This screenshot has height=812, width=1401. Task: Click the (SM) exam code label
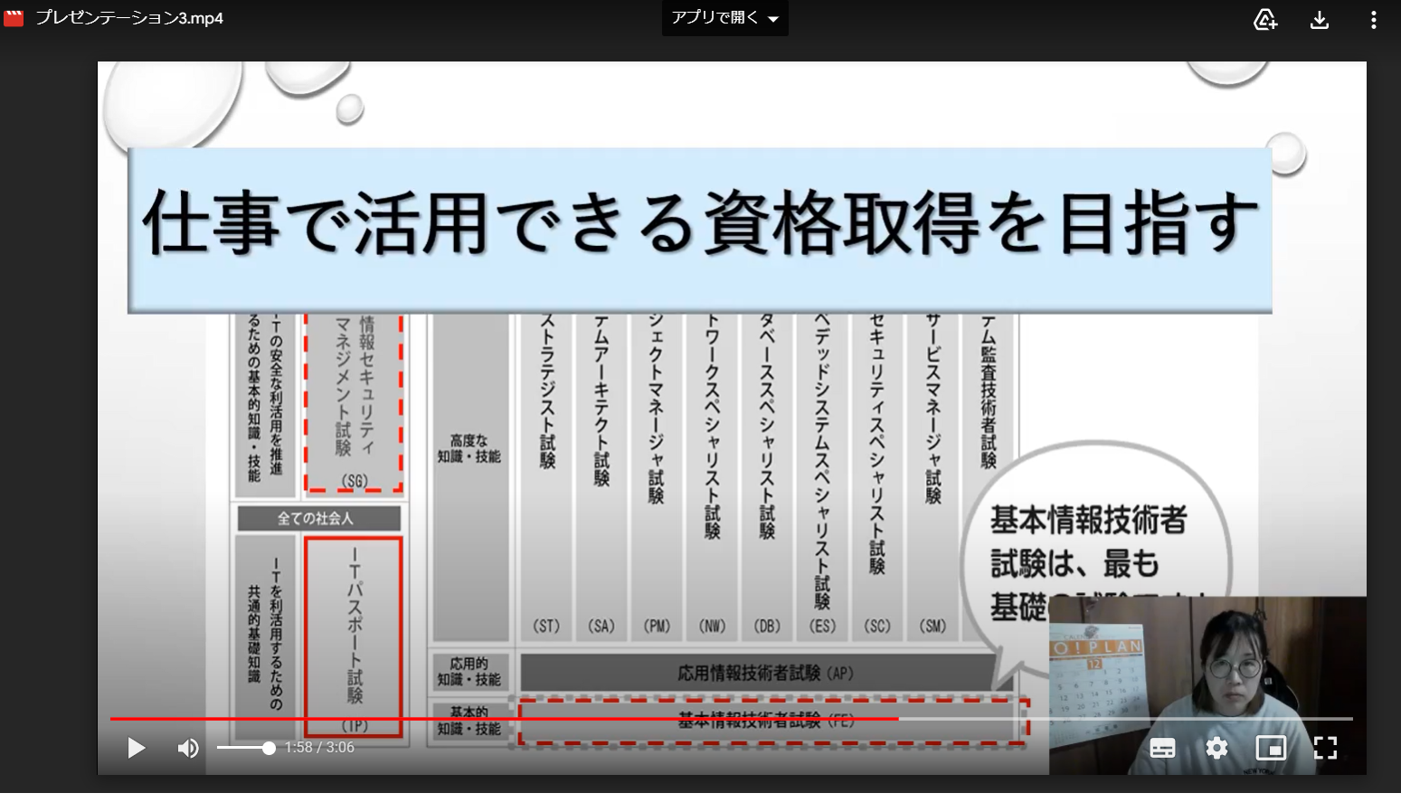(932, 626)
